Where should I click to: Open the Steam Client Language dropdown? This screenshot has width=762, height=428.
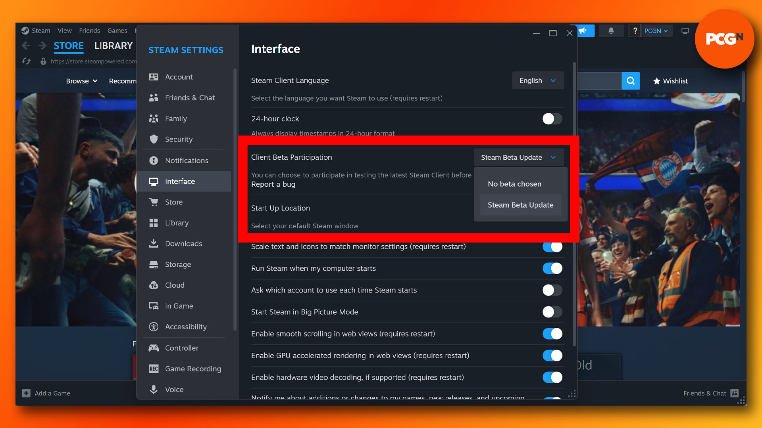click(538, 80)
